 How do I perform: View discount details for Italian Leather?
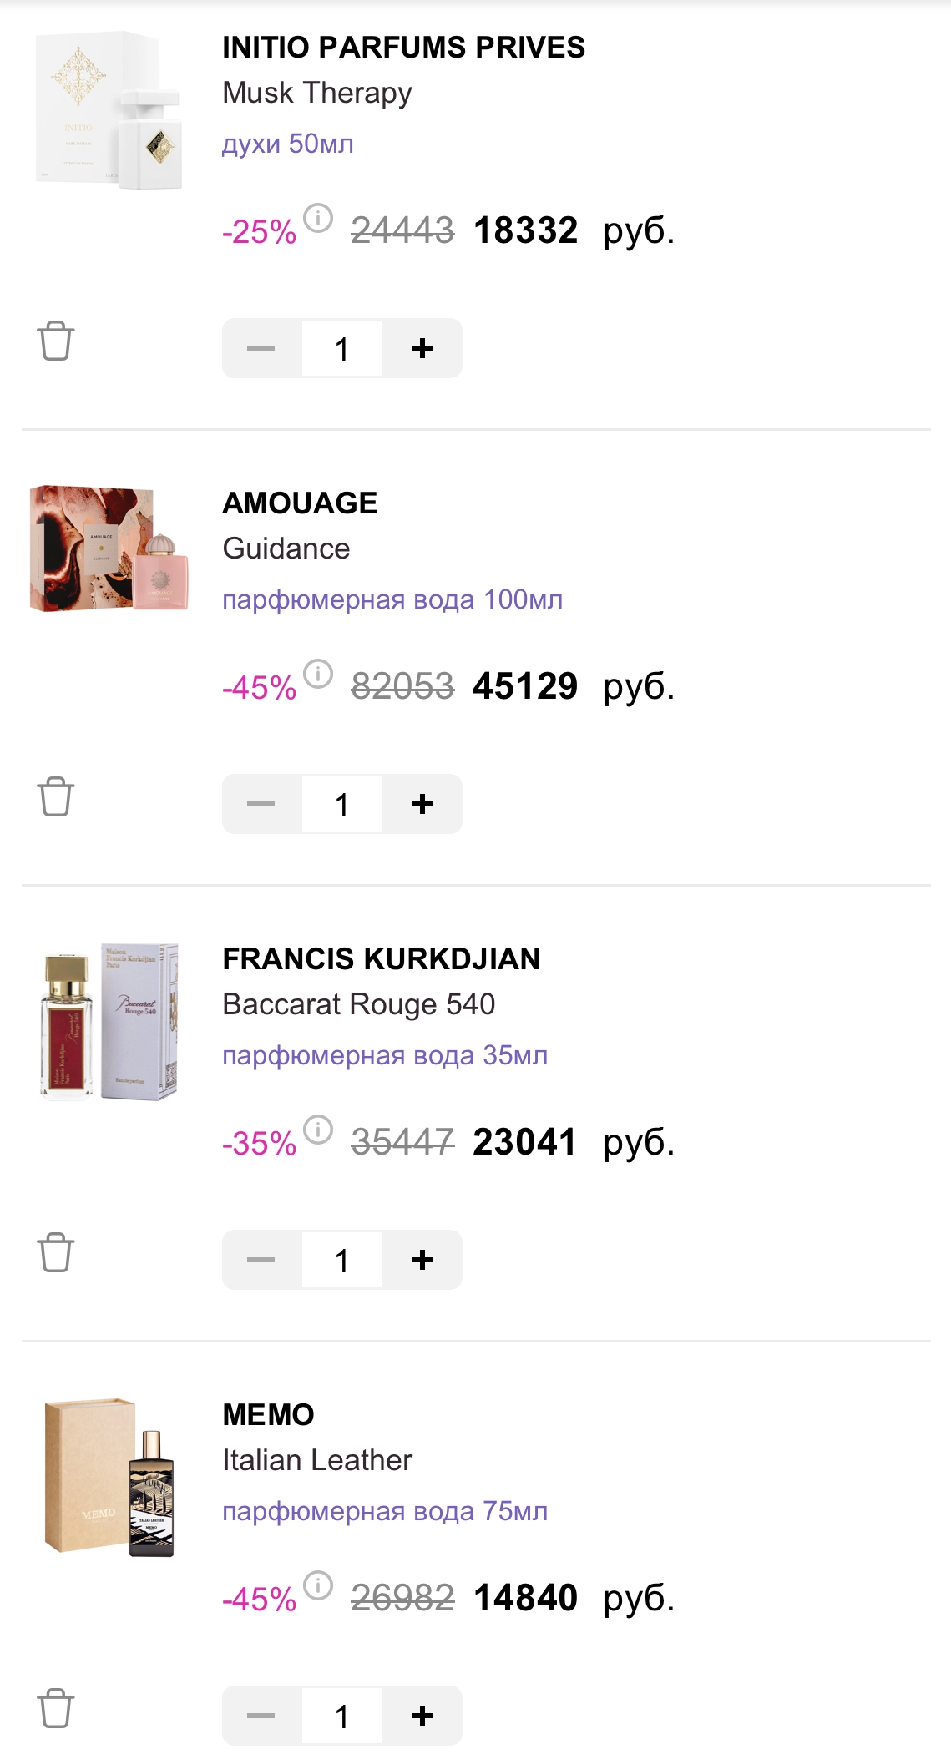[x=318, y=1585]
